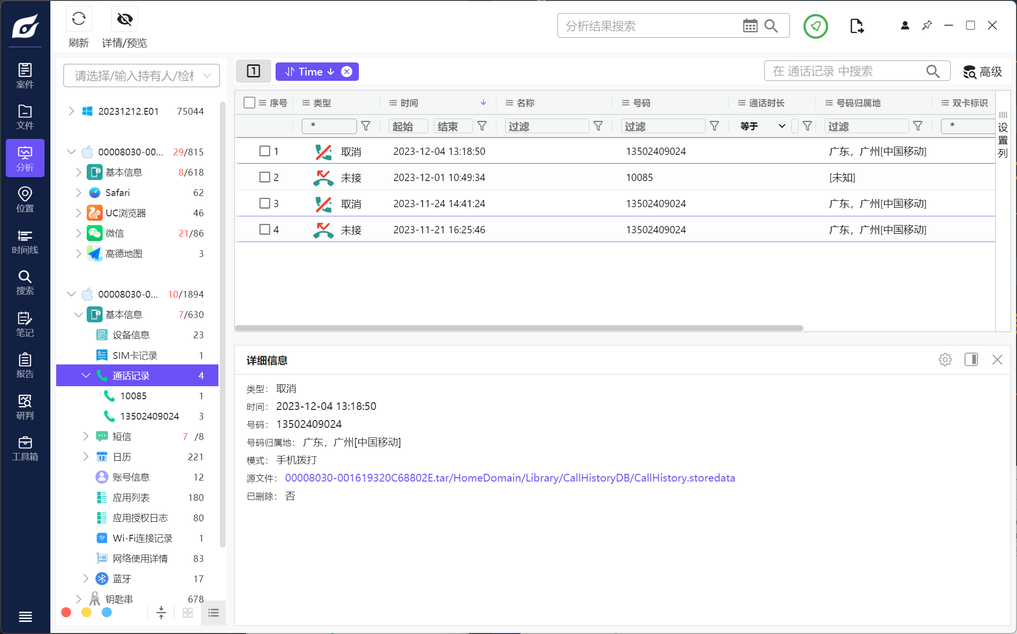The height and width of the screenshot is (634, 1017).
Task: Tick the select-all checkbox in header
Action: (249, 103)
